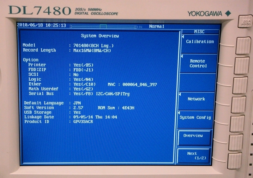Click the YOKOGAWA brand logo
Viewport: 253px width, 178px height.
[209, 14]
